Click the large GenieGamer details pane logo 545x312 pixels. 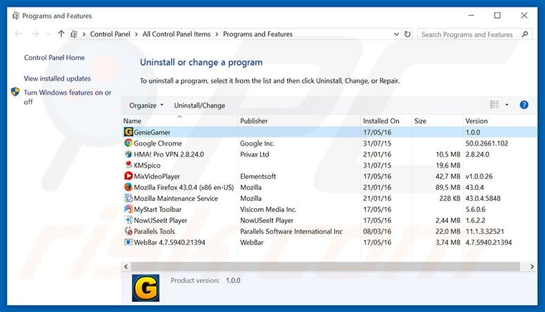[146, 288]
